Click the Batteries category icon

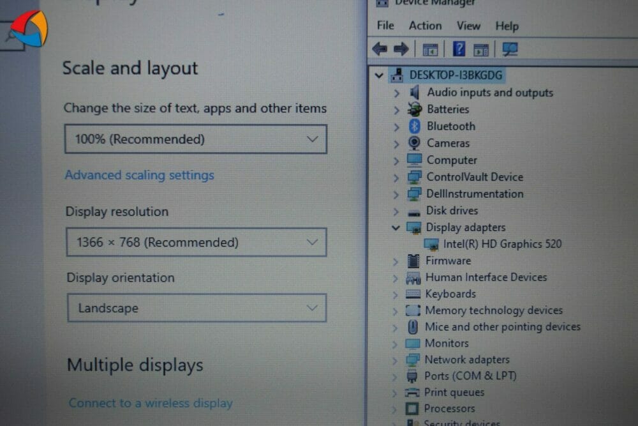tap(415, 109)
